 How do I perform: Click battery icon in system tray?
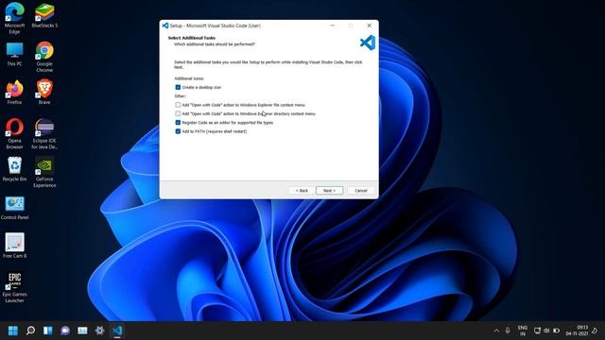pos(556,331)
